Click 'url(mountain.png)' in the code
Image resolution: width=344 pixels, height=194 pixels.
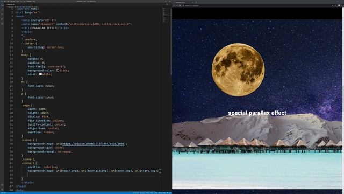[95, 171]
